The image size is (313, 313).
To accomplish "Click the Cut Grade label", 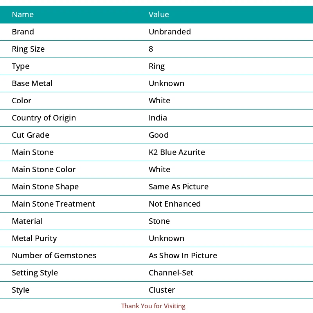I will pyautogui.click(x=31, y=135).
